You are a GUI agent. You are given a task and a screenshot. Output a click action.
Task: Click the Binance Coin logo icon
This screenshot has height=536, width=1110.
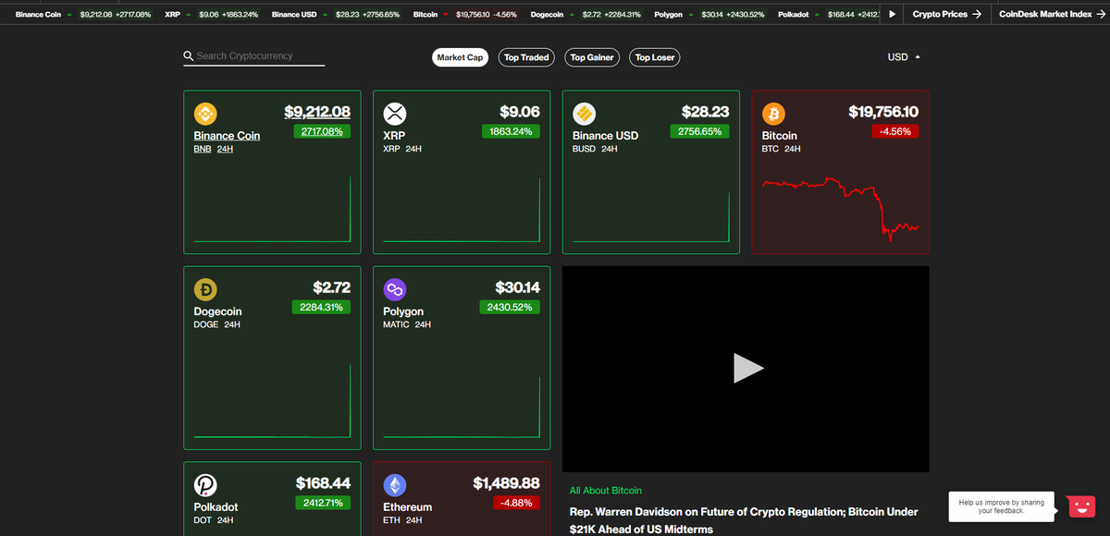tap(204, 114)
